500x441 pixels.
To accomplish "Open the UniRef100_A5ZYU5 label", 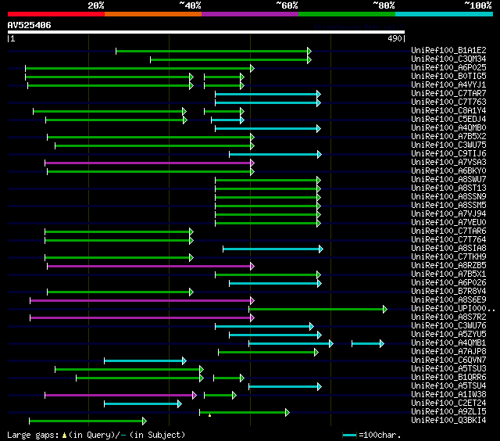I will click(448, 335).
